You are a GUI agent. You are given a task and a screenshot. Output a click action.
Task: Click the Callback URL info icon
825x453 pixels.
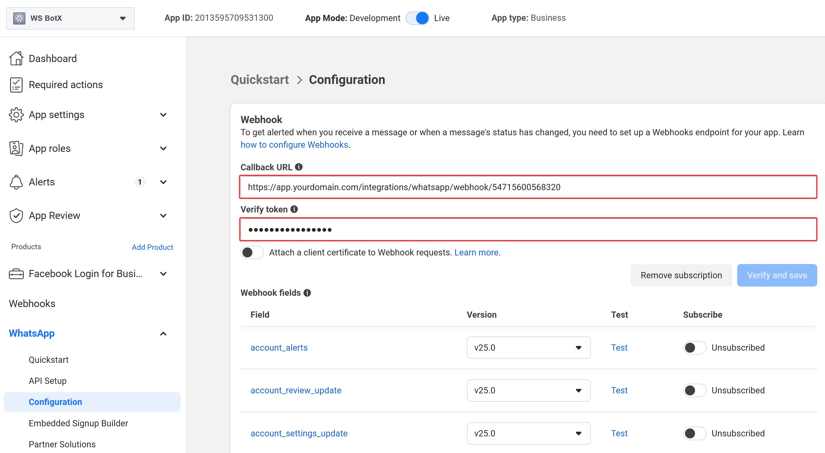click(x=299, y=167)
